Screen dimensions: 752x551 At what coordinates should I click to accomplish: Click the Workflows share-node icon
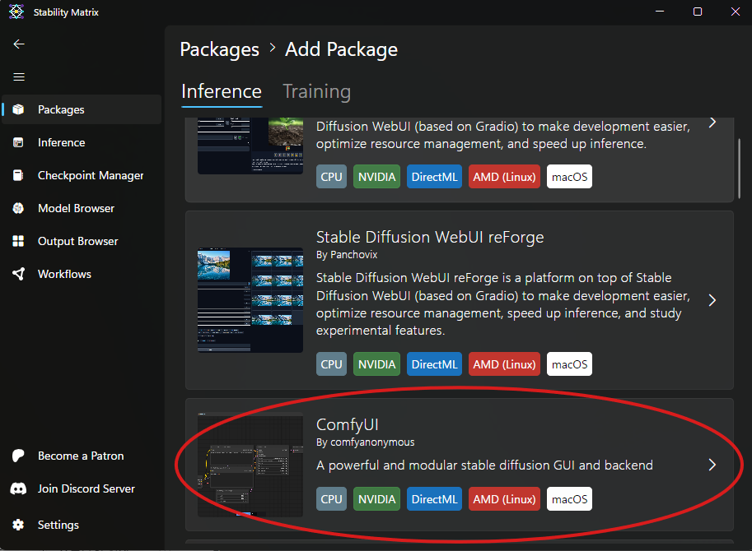click(x=18, y=274)
